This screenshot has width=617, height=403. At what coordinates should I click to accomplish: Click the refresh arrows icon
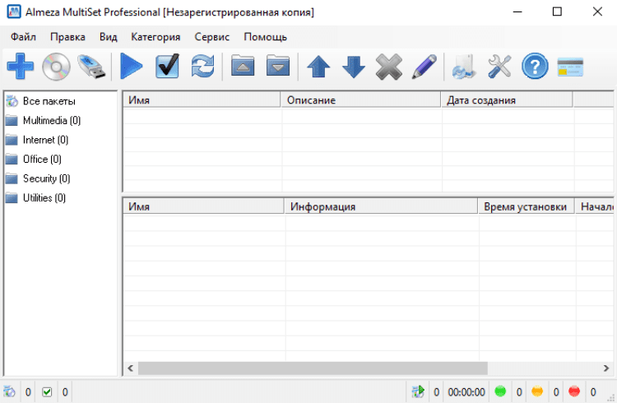203,66
